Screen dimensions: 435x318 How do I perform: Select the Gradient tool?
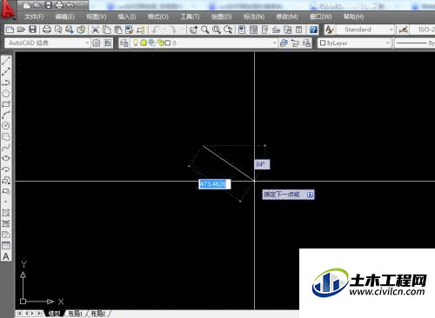(x=6, y=223)
